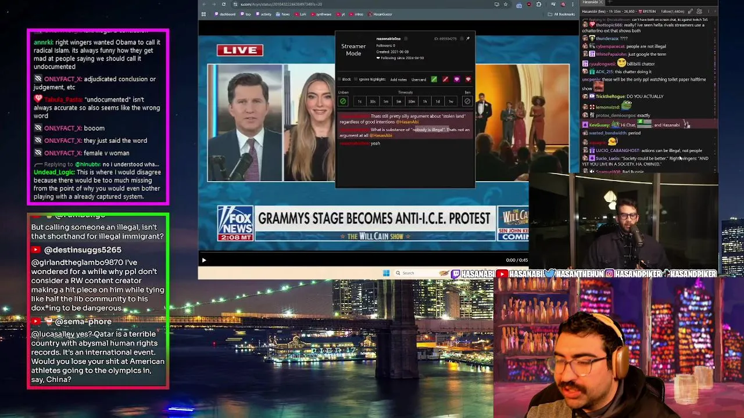The image size is (744, 418).
Task: Copy the username reasonableOne
Action: (406, 39)
